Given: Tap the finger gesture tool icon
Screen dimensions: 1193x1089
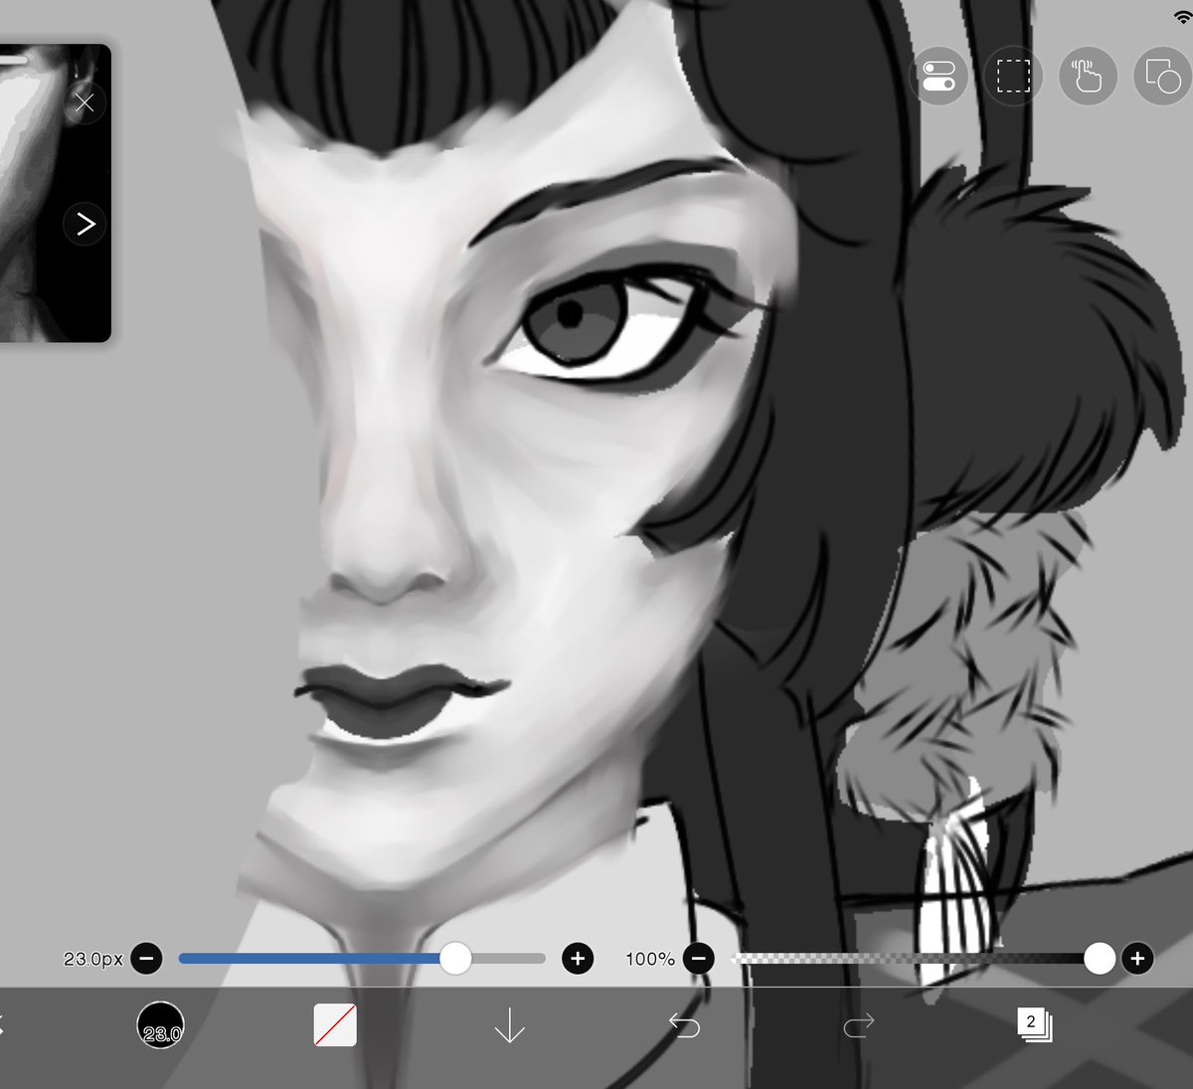Looking at the screenshot, I should (x=1088, y=76).
